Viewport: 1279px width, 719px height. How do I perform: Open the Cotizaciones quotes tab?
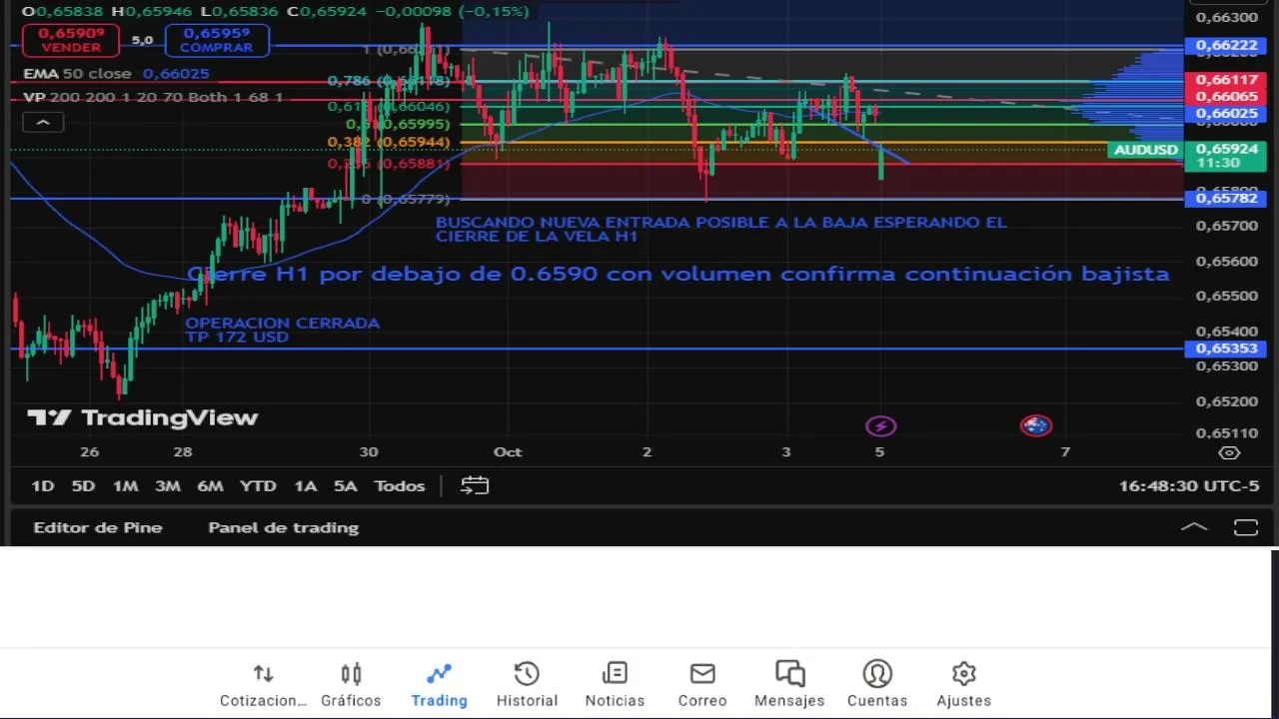pos(263,685)
